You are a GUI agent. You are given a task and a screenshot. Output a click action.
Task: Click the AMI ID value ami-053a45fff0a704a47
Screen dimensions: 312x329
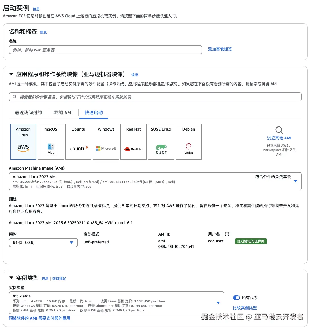click(x=176, y=244)
